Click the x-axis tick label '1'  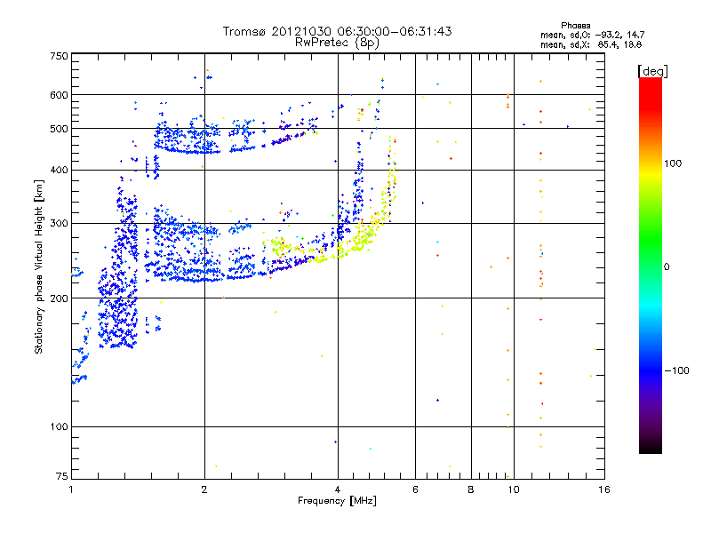(x=71, y=489)
